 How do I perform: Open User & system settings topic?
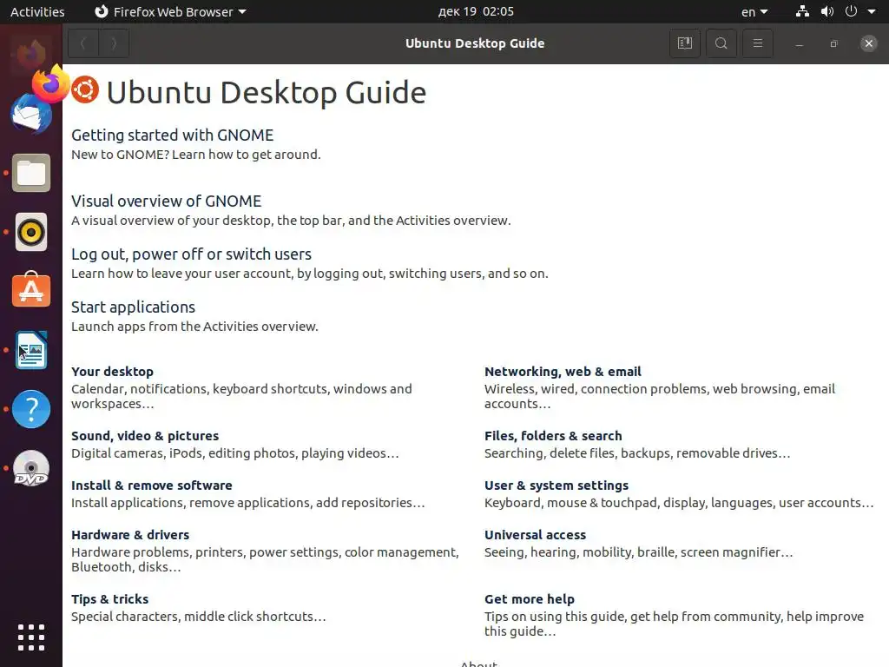click(556, 485)
